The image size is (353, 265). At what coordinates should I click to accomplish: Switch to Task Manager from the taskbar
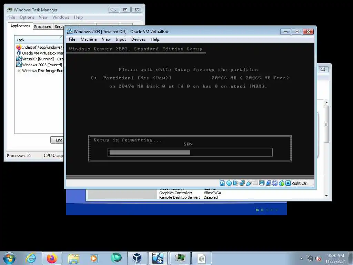[x=180, y=258]
